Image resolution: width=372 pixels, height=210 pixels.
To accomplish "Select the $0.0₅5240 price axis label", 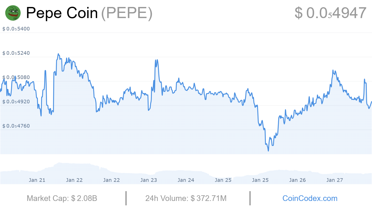I will pos(16,53).
